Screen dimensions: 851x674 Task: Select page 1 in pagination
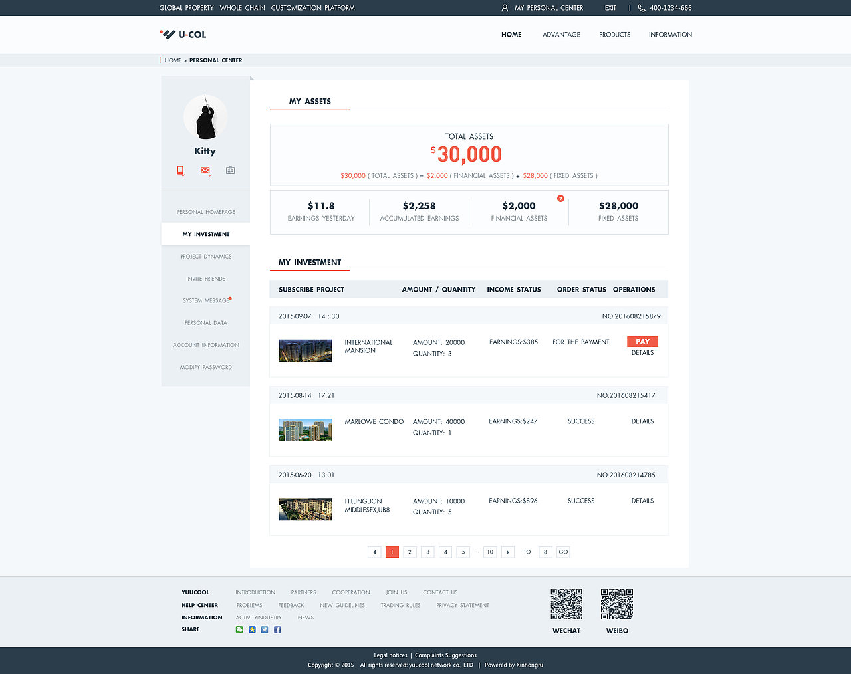pyautogui.click(x=392, y=552)
